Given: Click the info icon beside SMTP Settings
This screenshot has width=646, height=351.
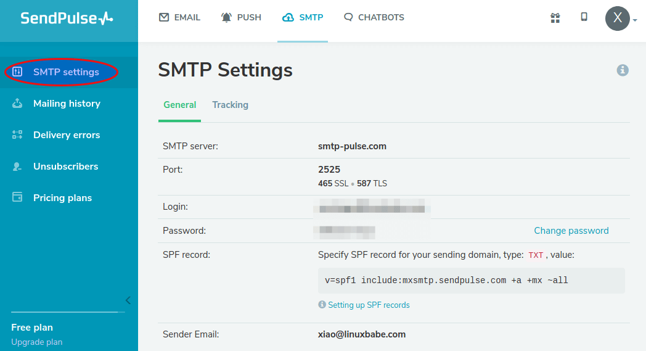Looking at the screenshot, I should [x=623, y=70].
